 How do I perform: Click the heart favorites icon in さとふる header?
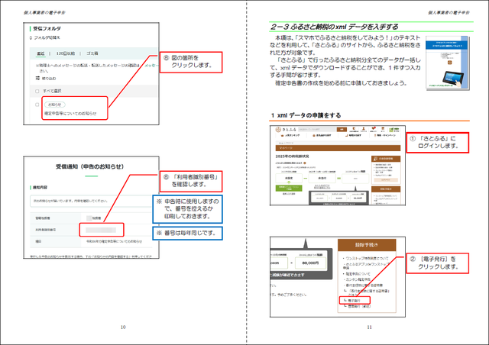point(374,129)
